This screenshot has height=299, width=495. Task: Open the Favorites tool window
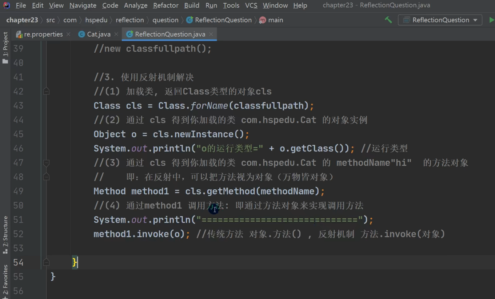pos(5,281)
